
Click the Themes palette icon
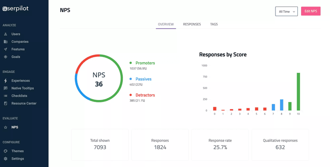point(5,151)
